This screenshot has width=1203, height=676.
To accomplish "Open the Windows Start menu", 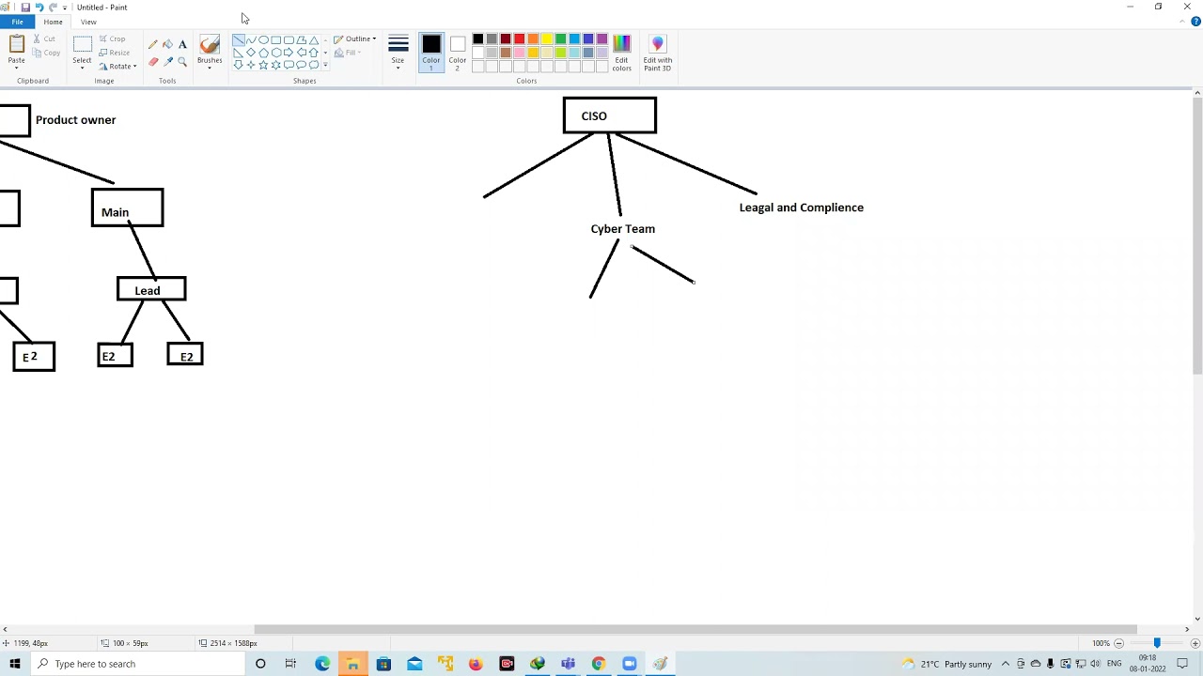I will tap(15, 664).
